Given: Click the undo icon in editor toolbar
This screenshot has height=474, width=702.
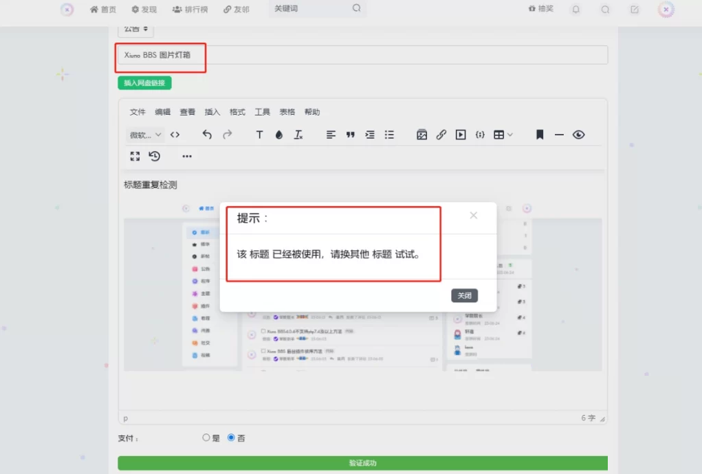Looking at the screenshot, I should coord(207,135).
